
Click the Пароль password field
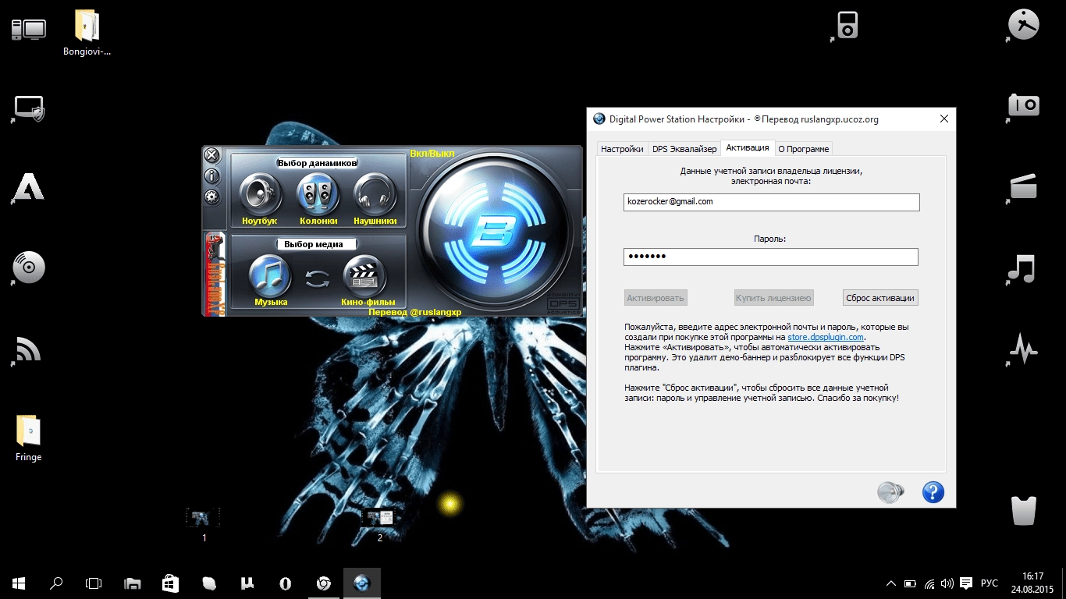(x=771, y=257)
